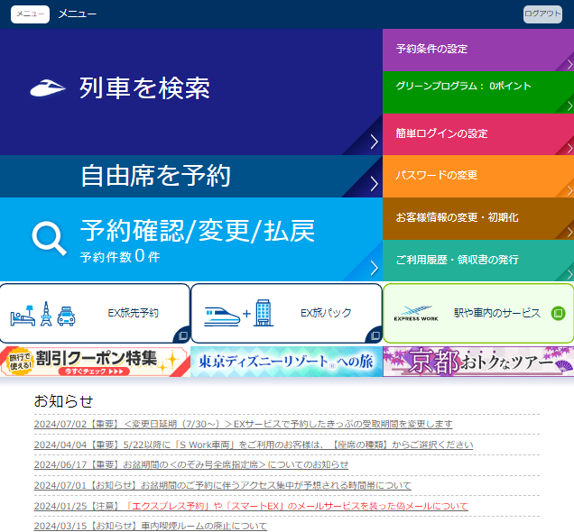The height and width of the screenshot is (532, 574).
Task: Open the メニュー button at top left
Action: tap(30, 14)
